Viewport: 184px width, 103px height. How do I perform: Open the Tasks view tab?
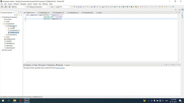pyautogui.click(x=35, y=65)
